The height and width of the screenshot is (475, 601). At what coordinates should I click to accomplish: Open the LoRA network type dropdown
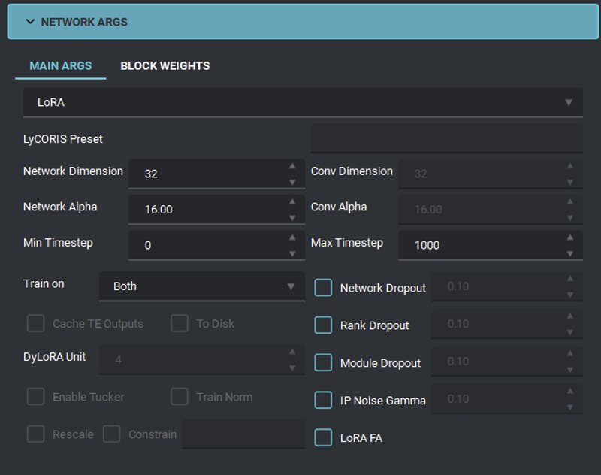pyautogui.click(x=304, y=102)
